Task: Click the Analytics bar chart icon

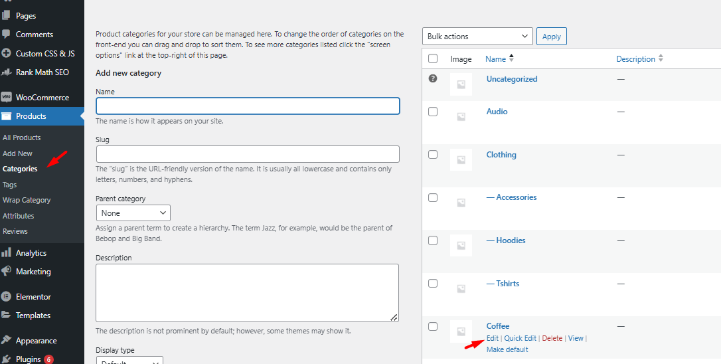Action: pos(7,253)
